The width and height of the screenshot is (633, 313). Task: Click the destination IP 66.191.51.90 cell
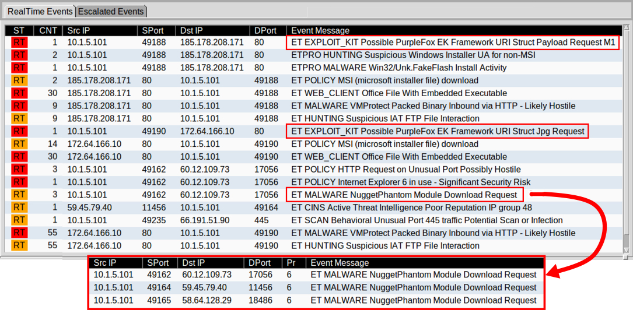point(205,220)
